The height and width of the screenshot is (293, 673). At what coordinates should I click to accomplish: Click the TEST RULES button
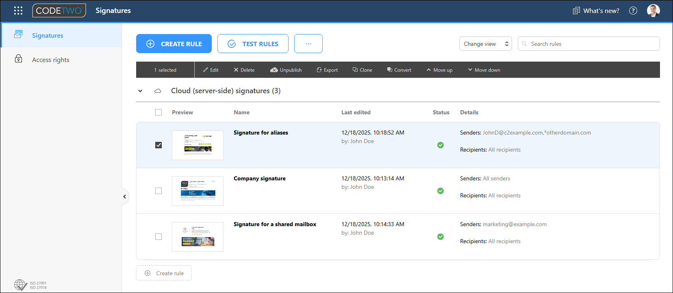(x=253, y=44)
